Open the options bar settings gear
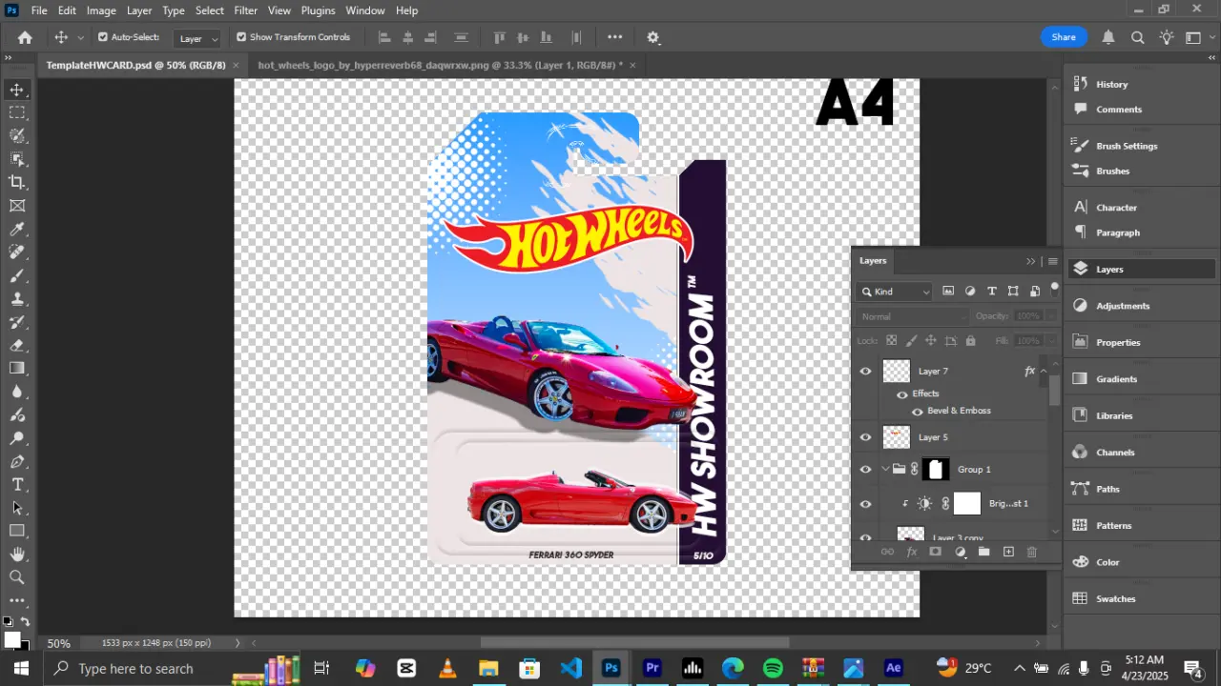Image resolution: width=1221 pixels, height=686 pixels. coord(652,37)
